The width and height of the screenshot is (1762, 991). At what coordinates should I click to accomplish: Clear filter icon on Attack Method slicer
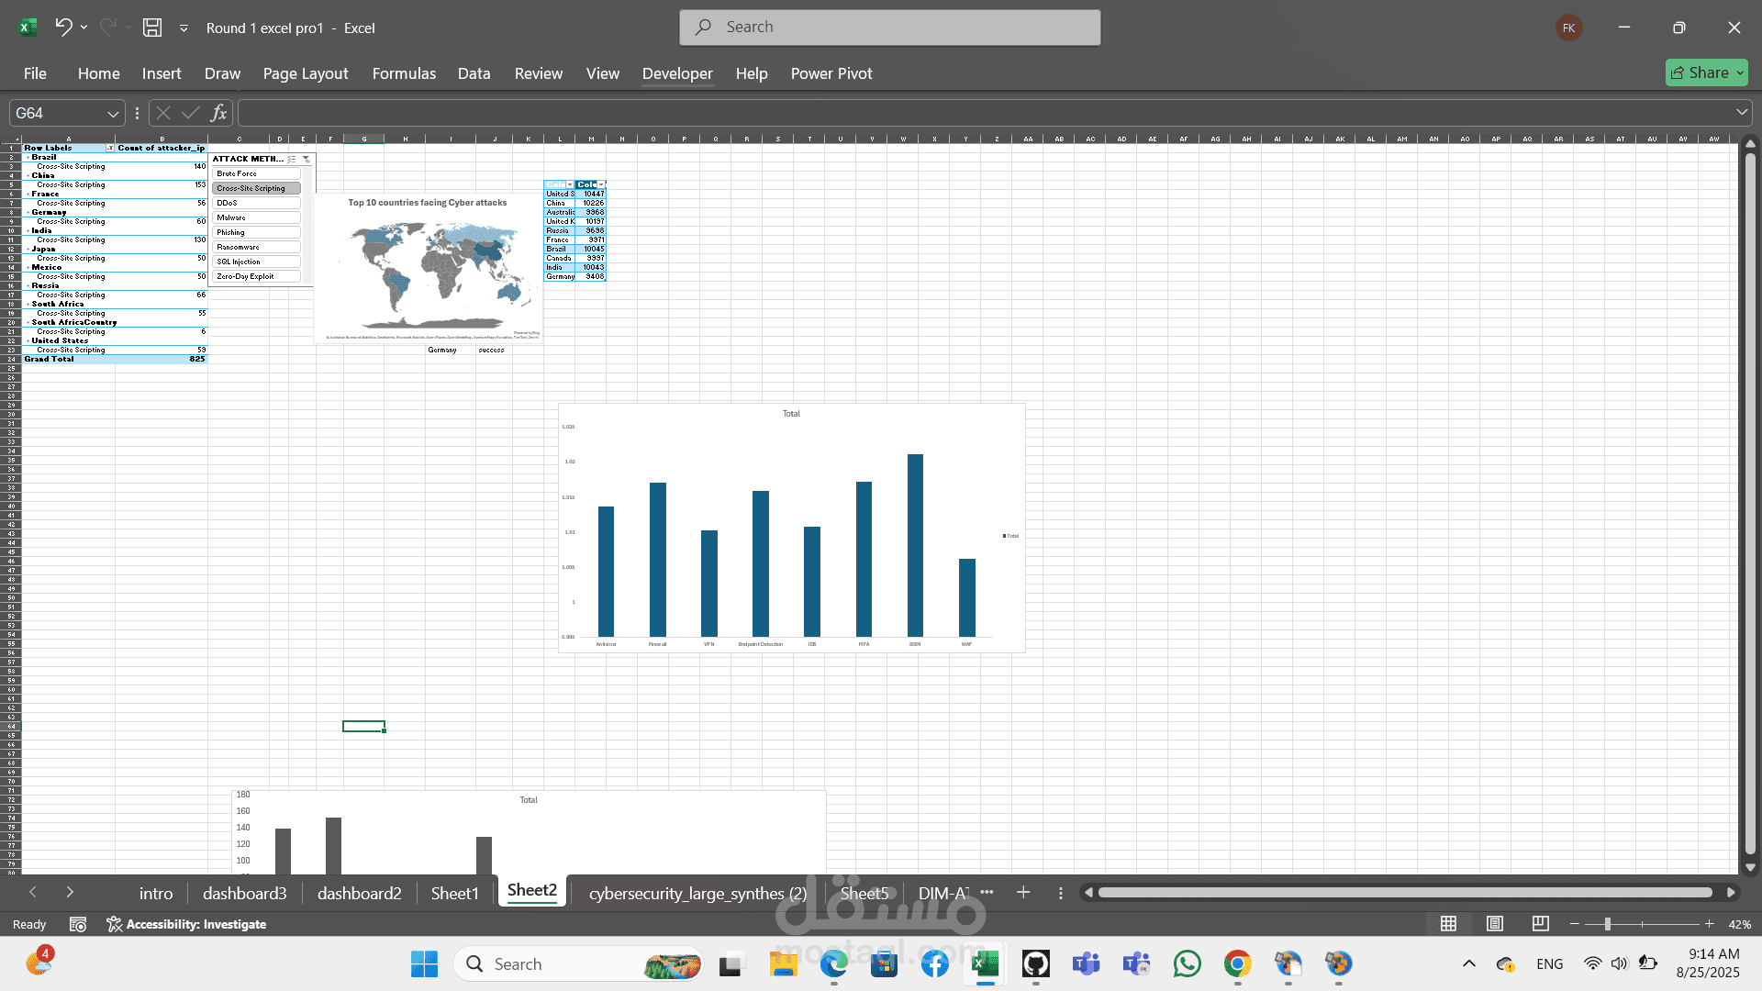(307, 160)
